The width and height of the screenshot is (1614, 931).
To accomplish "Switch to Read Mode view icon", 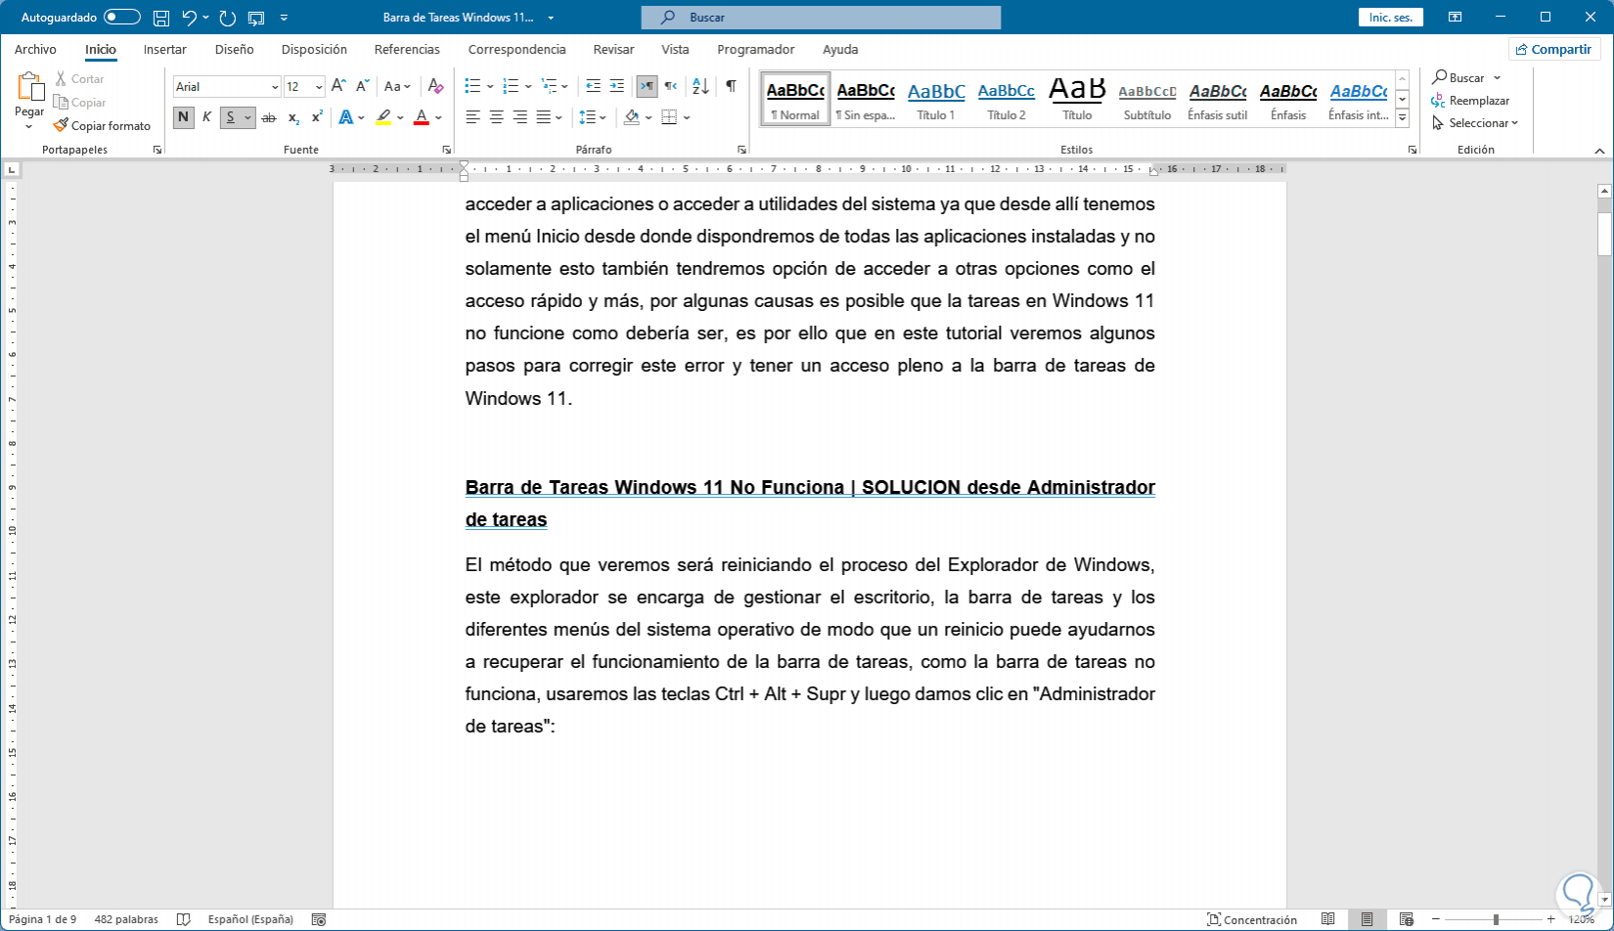I will pos(1327,919).
